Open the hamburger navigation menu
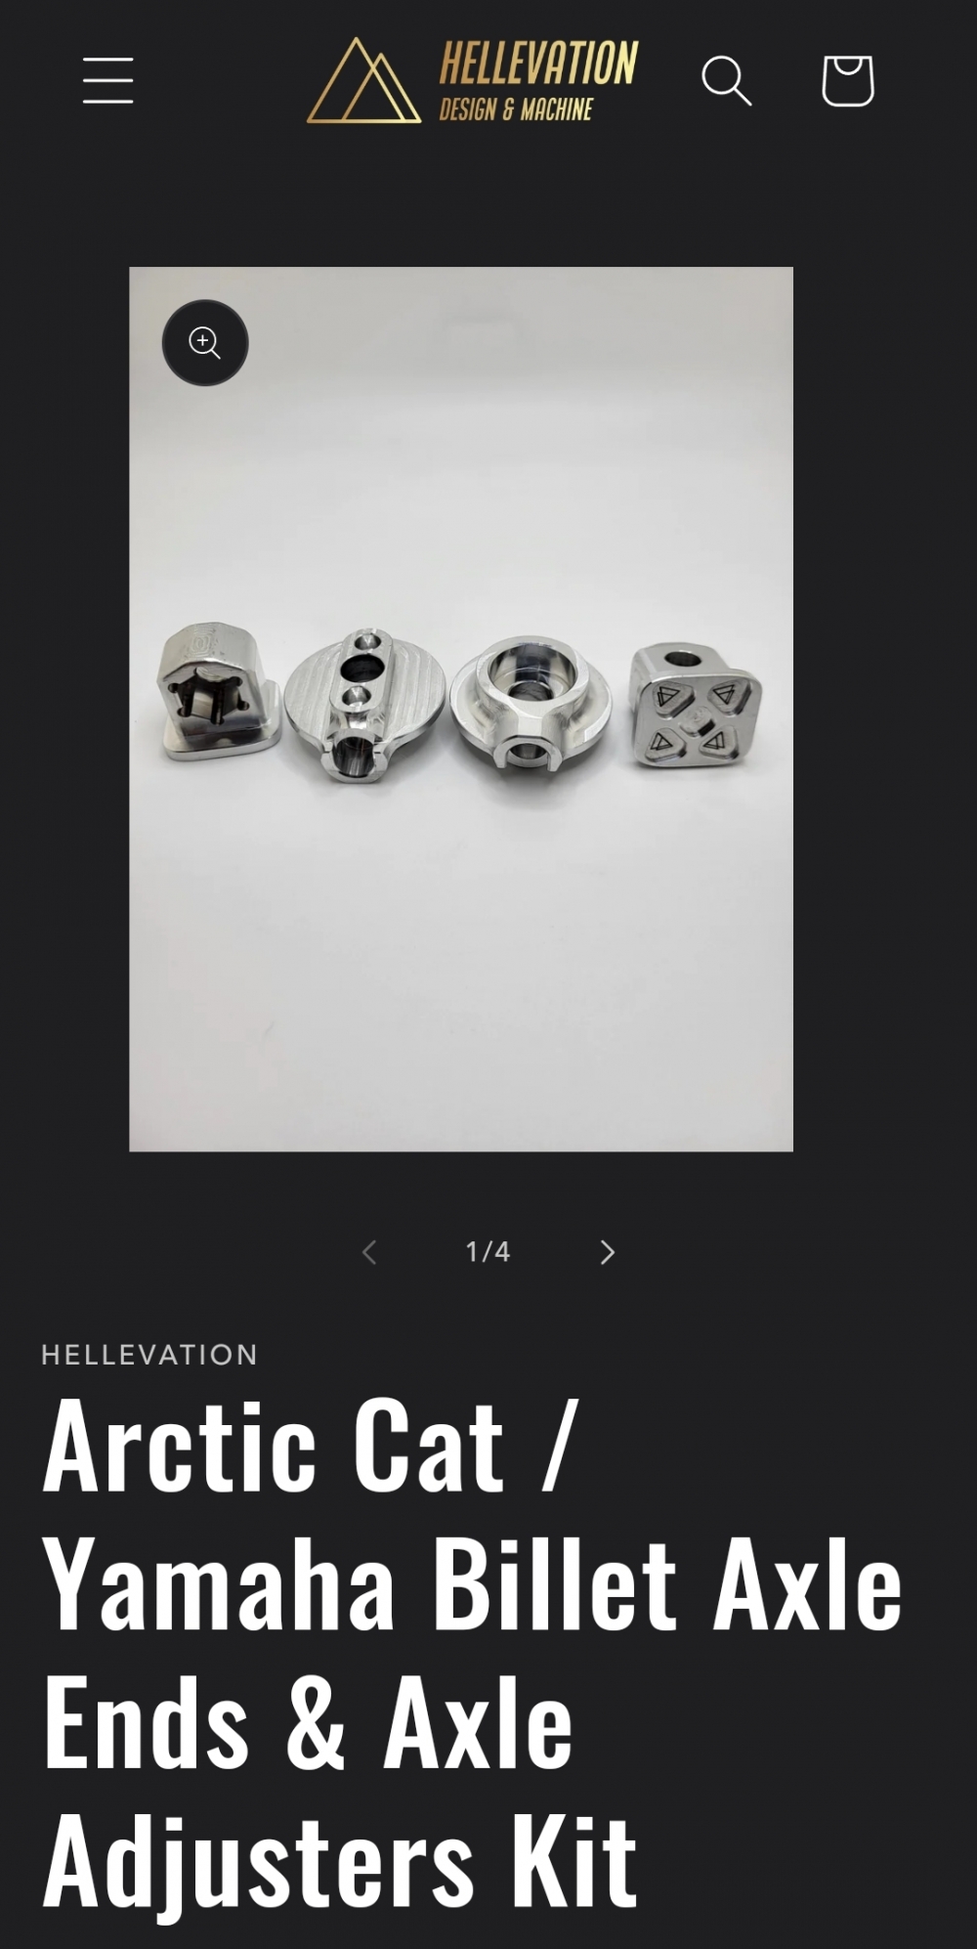Image resolution: width=977 pixels, height=1949 pixels. 107,80
